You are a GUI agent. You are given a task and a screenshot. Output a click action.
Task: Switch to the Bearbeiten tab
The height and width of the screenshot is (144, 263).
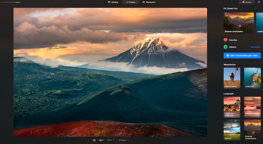[x=149, y=2]
